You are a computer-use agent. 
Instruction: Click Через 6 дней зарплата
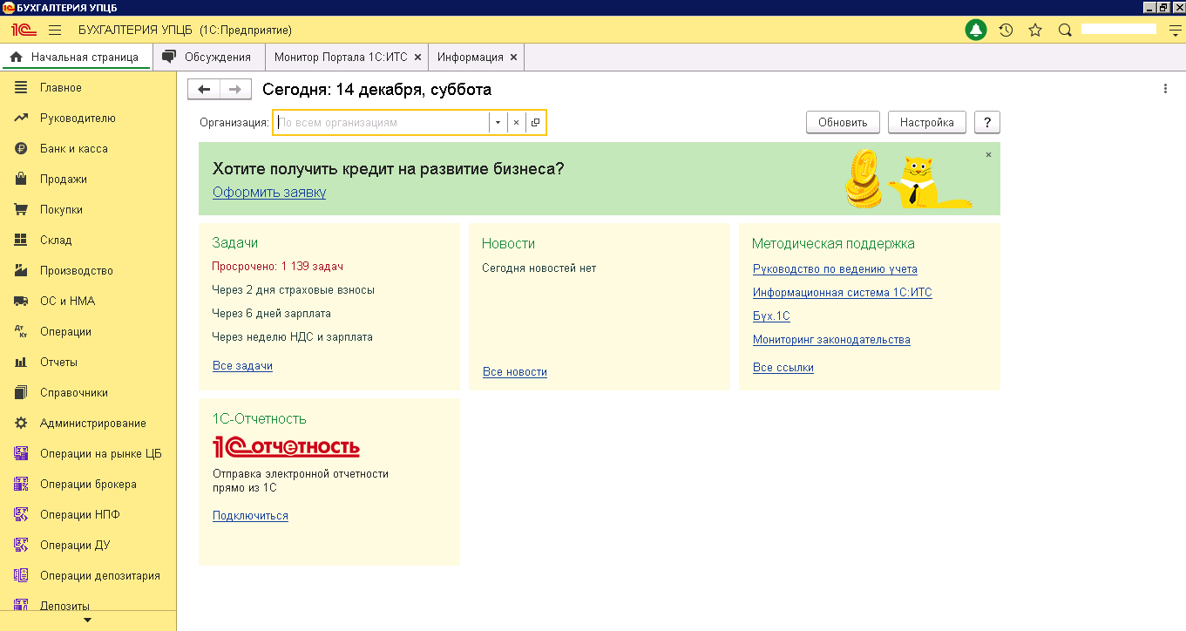click(x=272, y=313)
